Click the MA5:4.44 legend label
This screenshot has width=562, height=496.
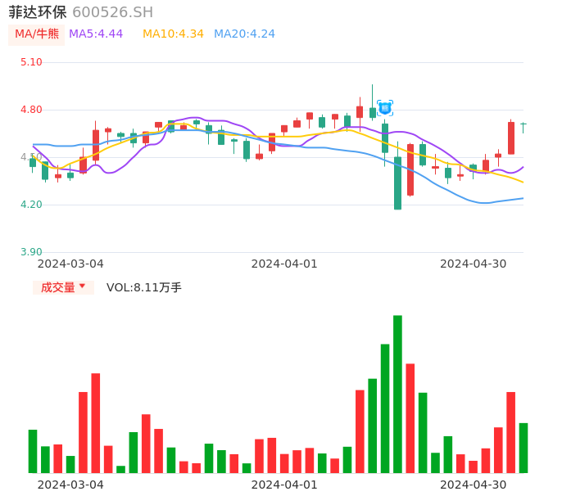point(96,34)
